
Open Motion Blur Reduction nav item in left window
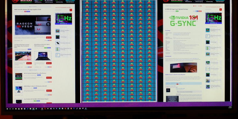pos(70,1)
